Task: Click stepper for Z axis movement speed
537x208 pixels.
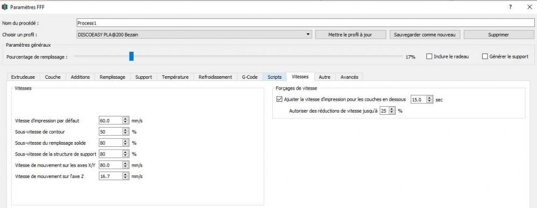Action: click(x=126, y=176)
